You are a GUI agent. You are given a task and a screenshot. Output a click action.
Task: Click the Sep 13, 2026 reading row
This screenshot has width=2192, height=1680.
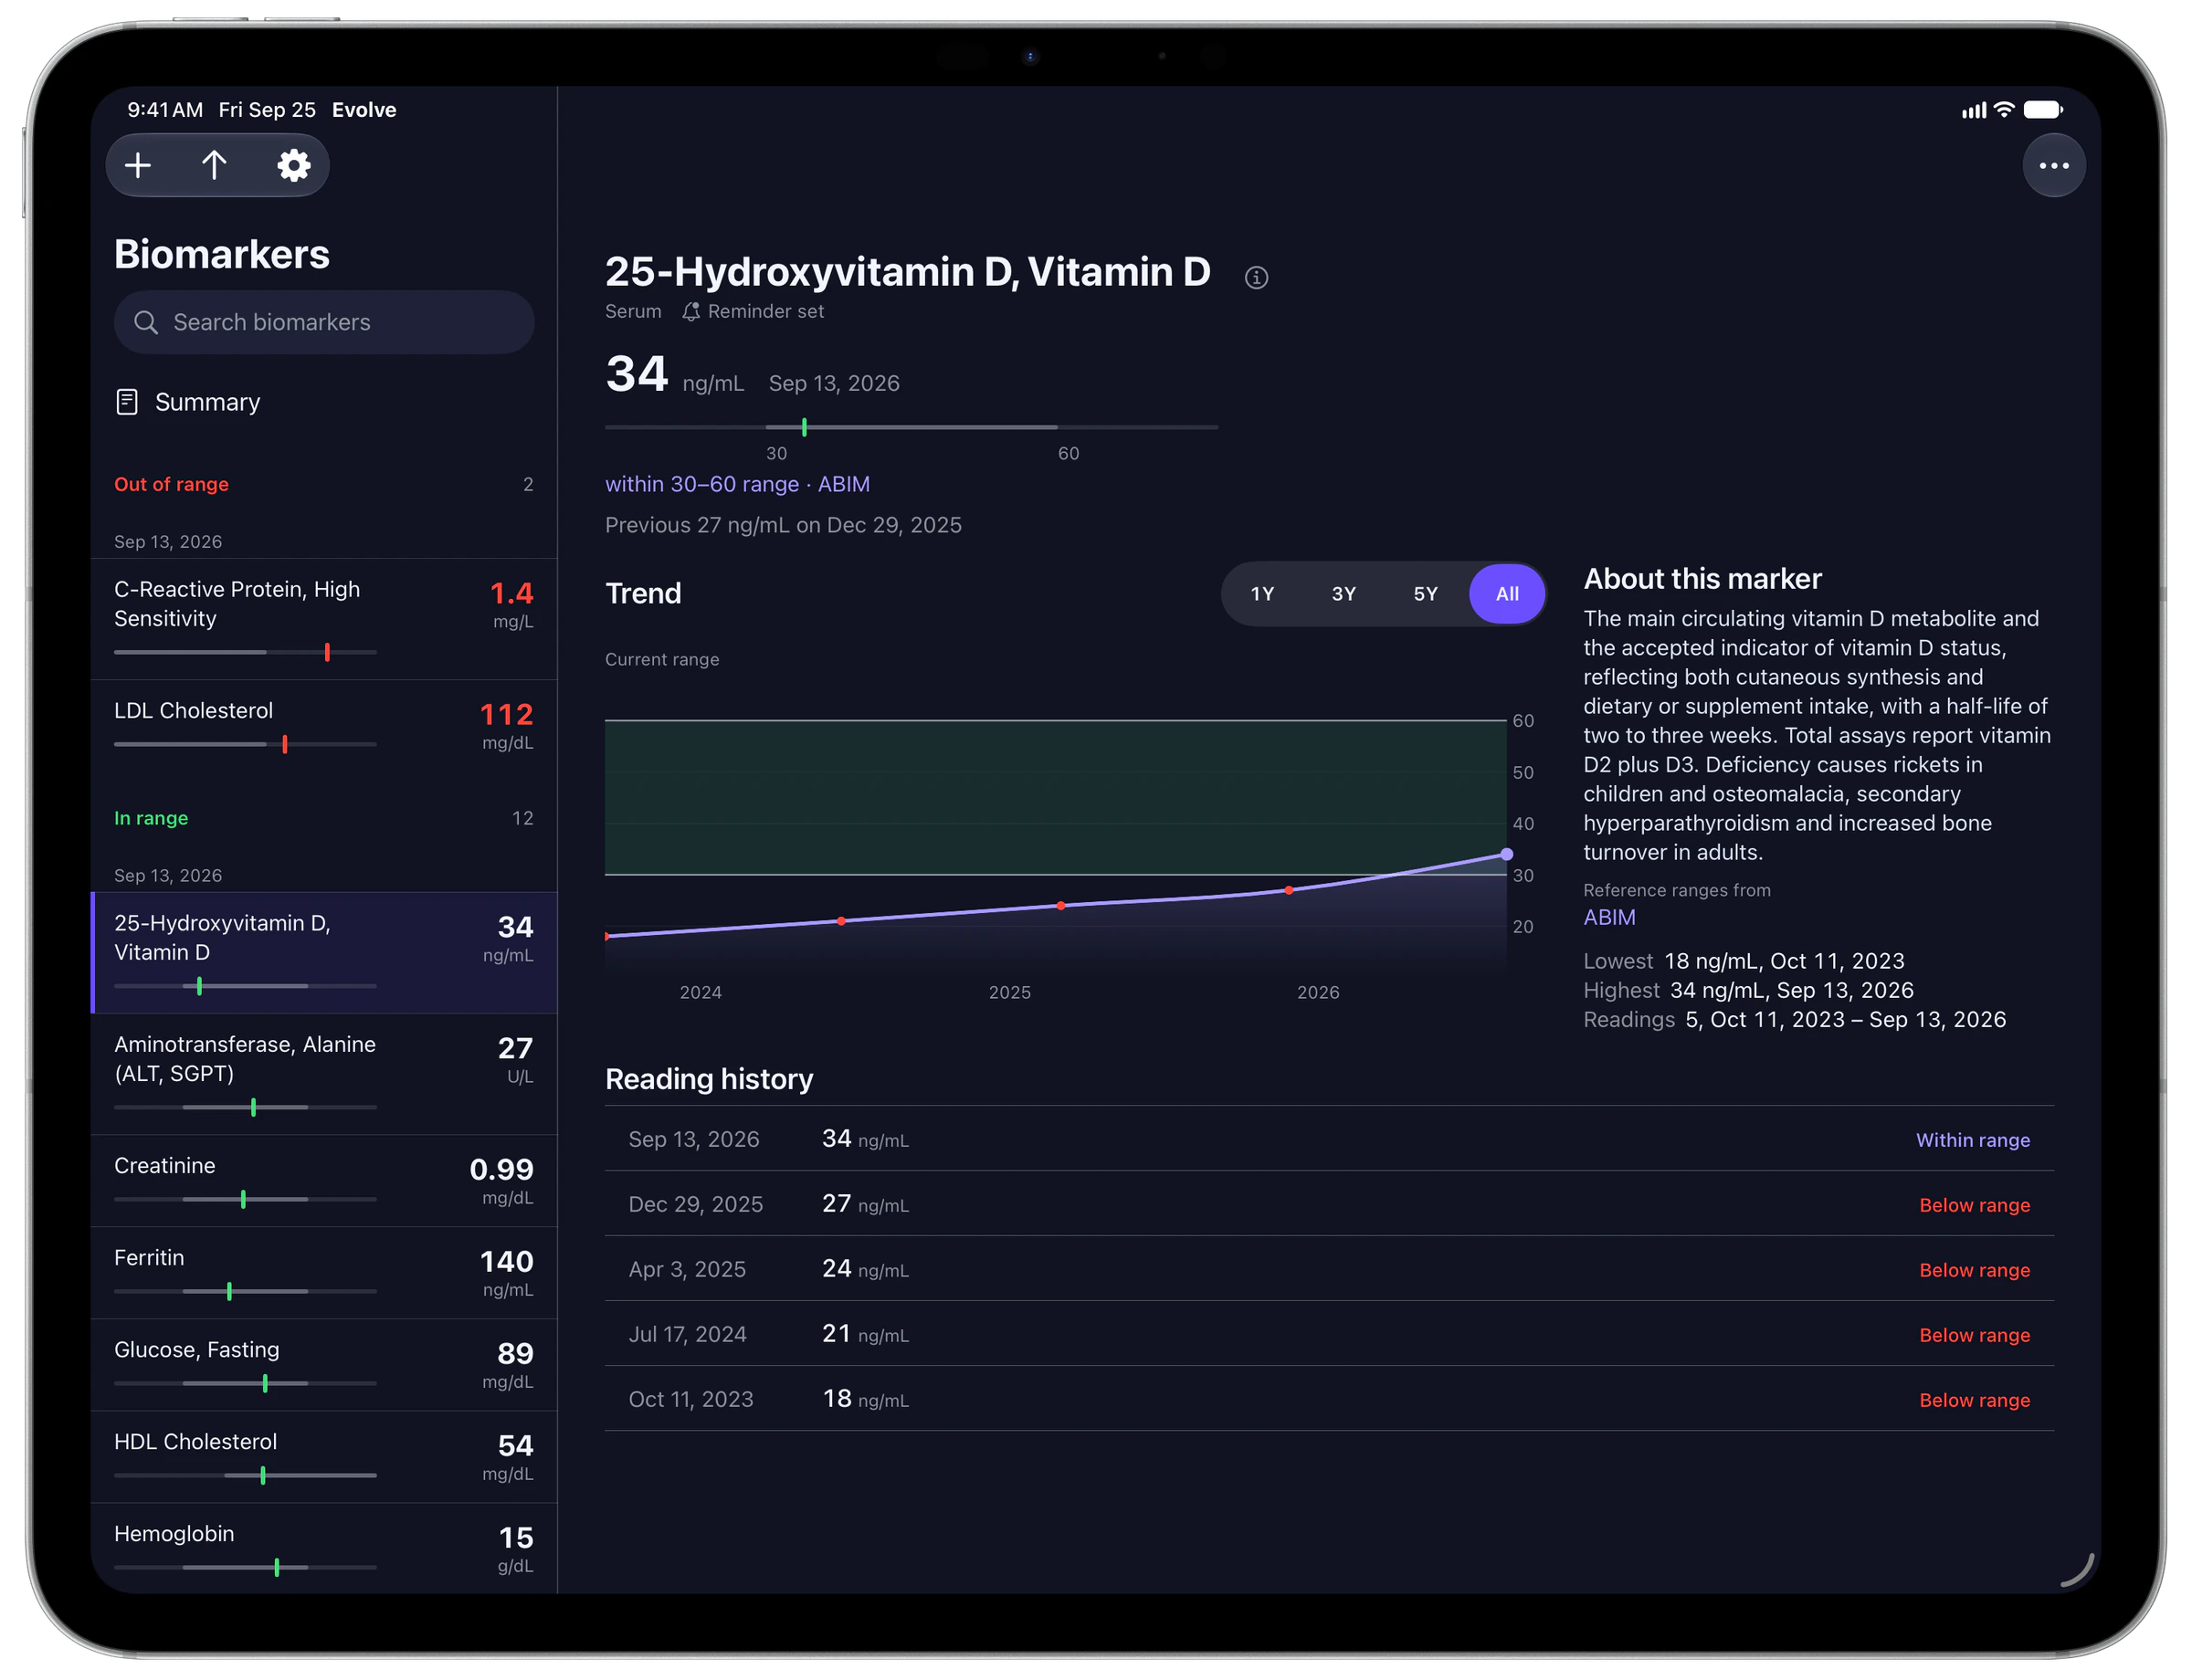tap(1329, 1139)
